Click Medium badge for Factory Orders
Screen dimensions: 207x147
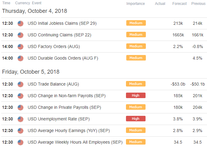[136, 46]
